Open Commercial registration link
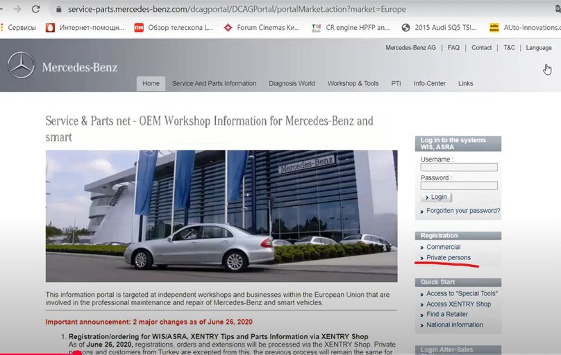This screenshot has width=561, height=355. [443, 247]
